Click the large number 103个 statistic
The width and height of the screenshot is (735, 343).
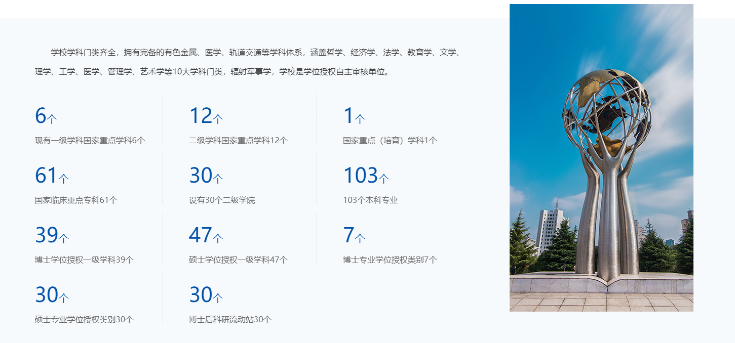click(366, 176)
